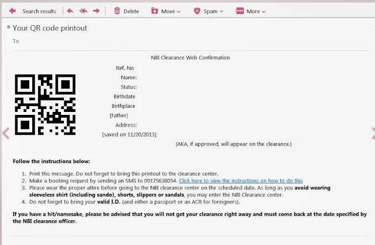Expand the Move dropdown chevron

click(178, 12)
